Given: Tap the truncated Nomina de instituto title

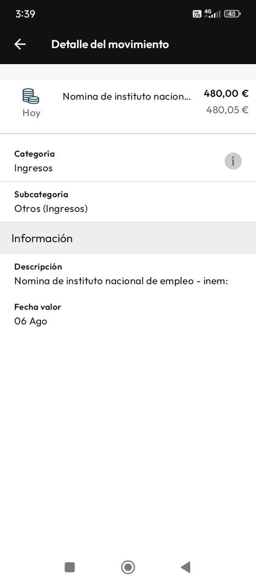Looking at the screenshot, I should pos(127,96).
